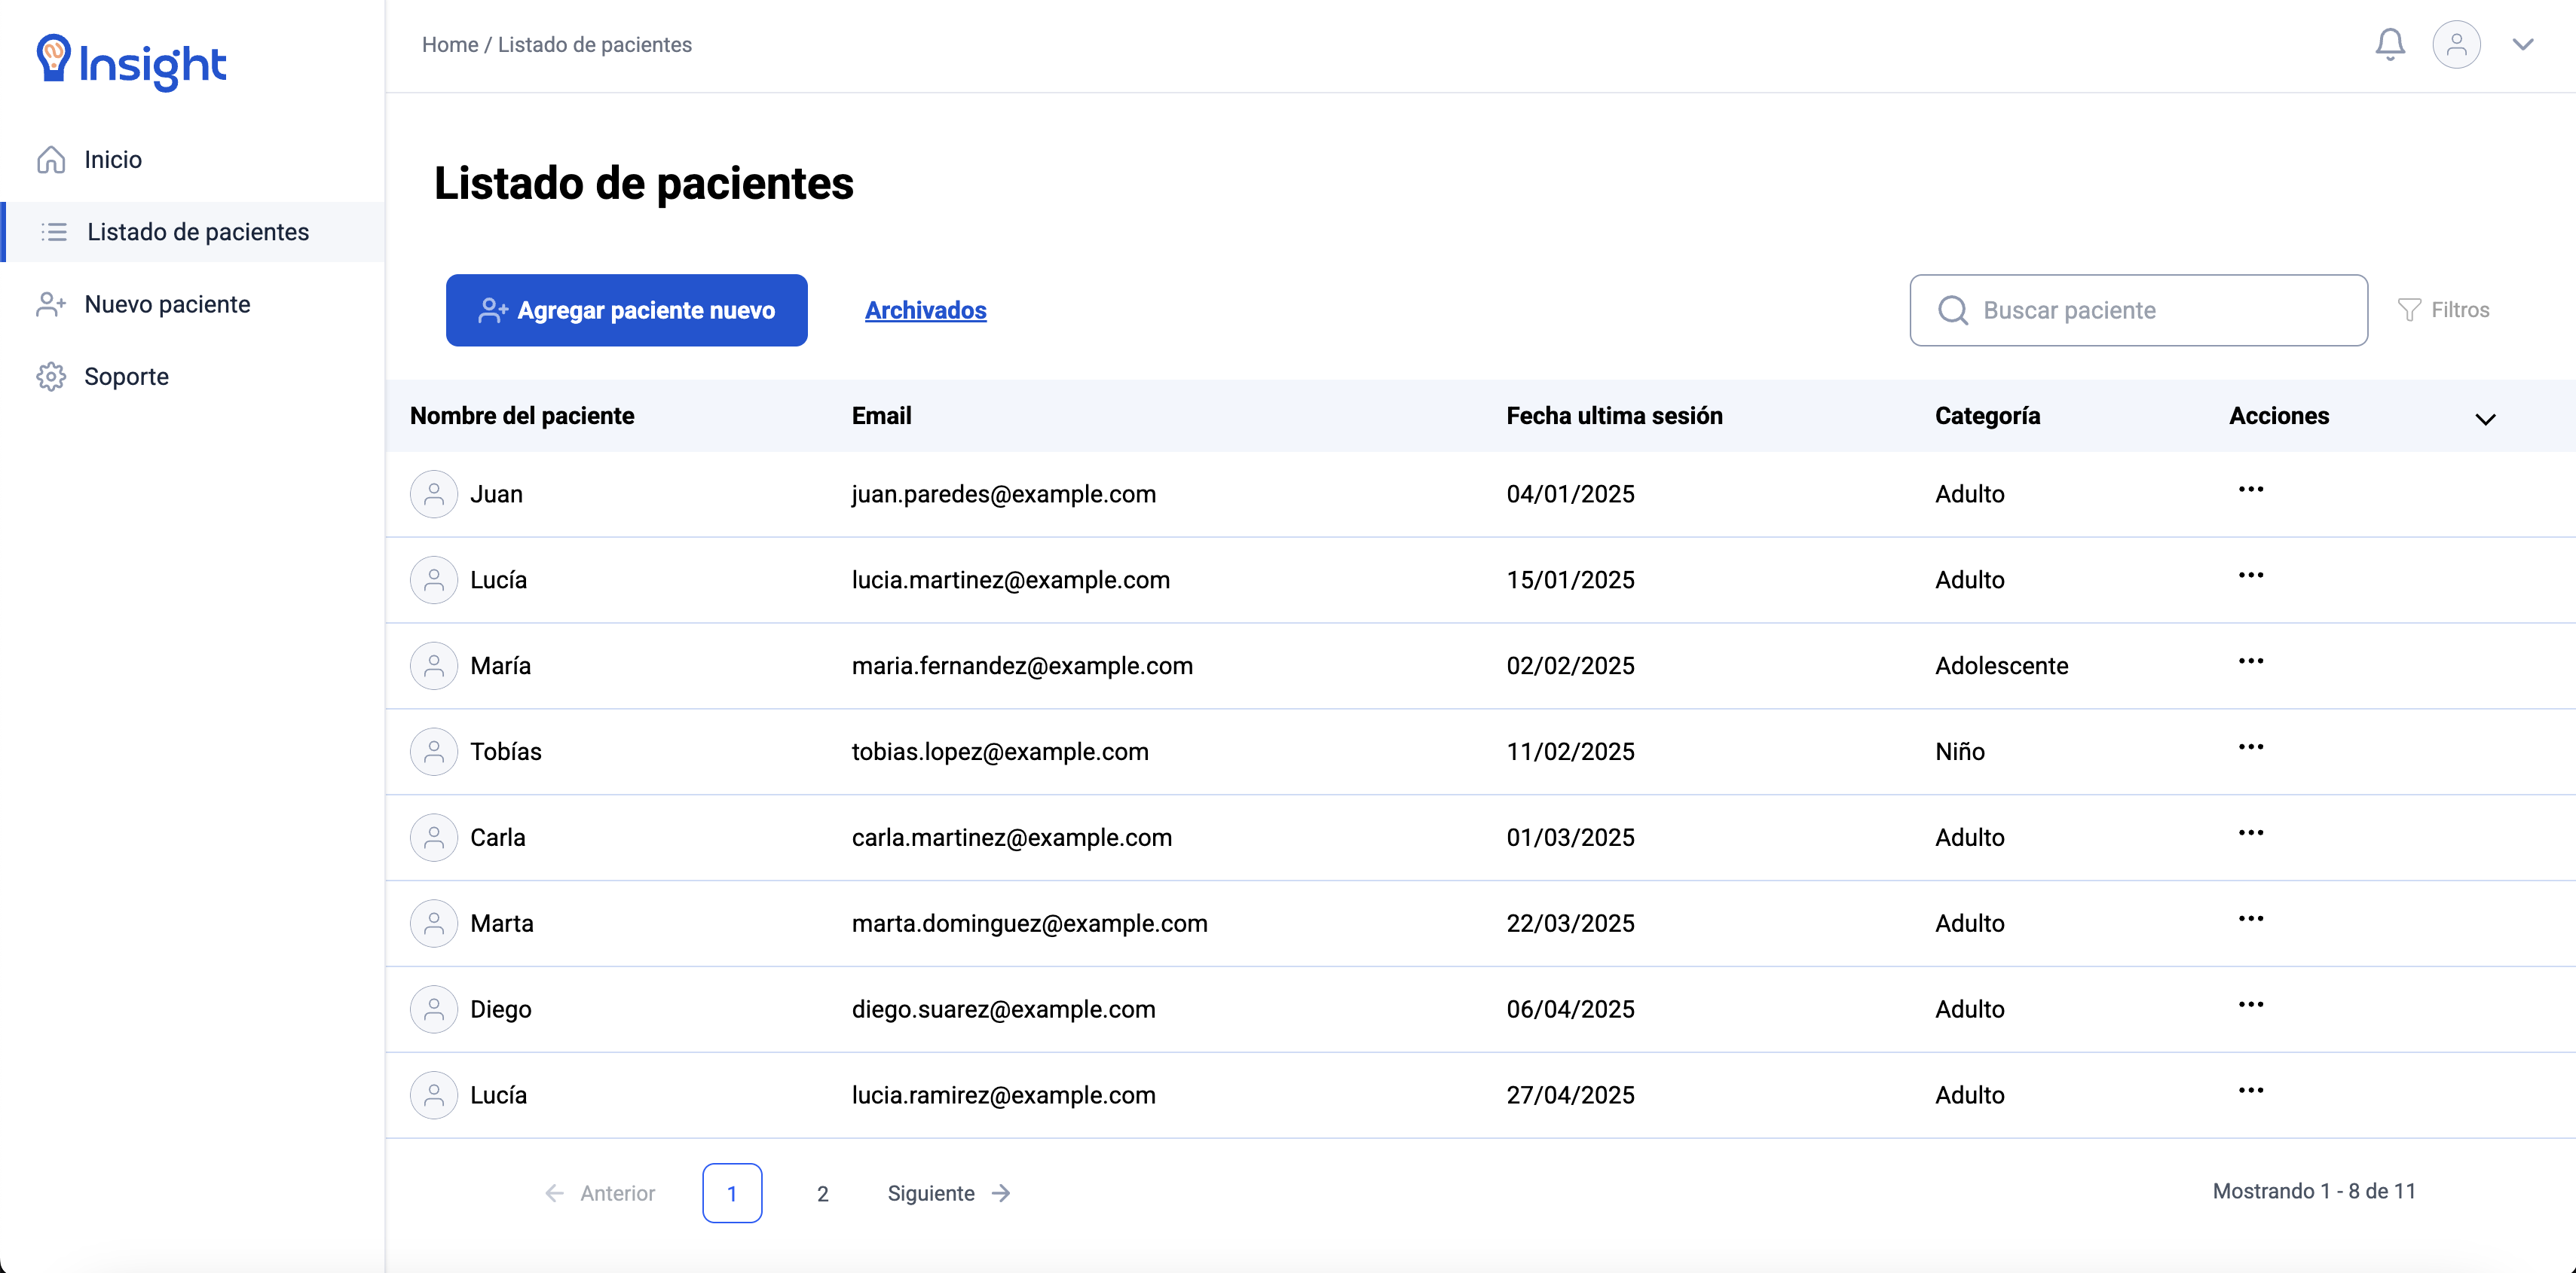The width and height of the screenshot is (2576, 1273).
Task: Open the user profile avatar
Action: (x=2456, y=45)
